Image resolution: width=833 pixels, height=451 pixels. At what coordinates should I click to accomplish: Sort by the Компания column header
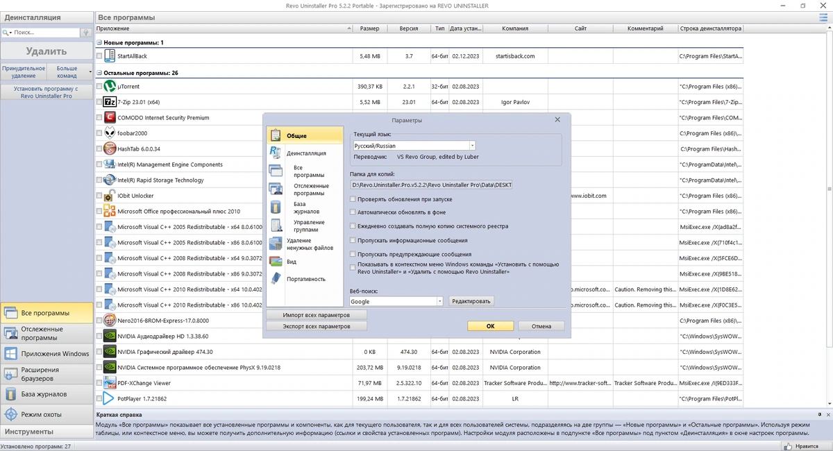(x=515, y=28)
